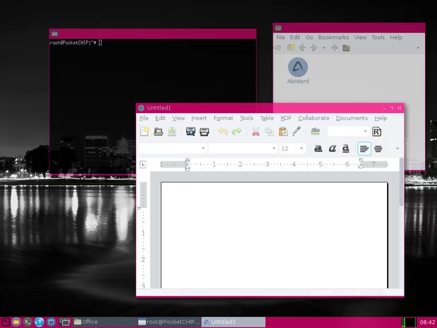The height and width of the screenshot is (328, 437).
Task: Toggle underline text formatting
Action: [346, 149]
